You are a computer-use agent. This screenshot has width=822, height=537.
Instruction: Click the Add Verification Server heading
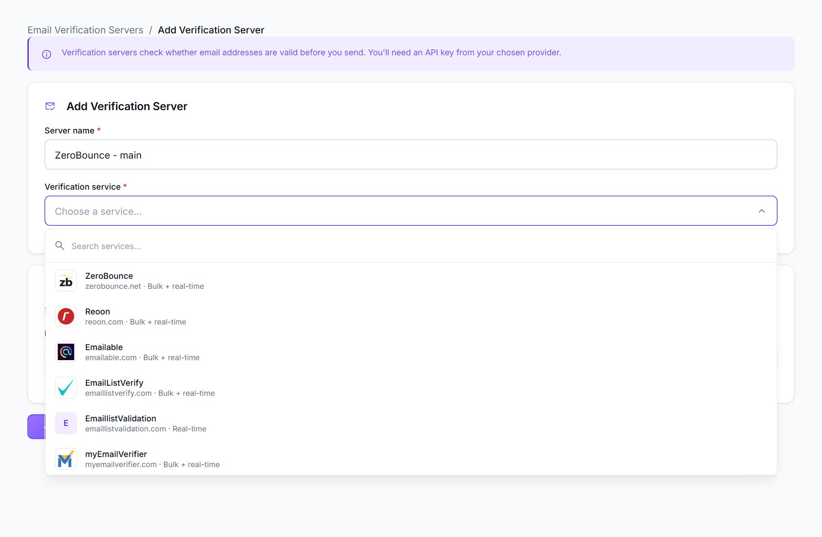(127, 106)
